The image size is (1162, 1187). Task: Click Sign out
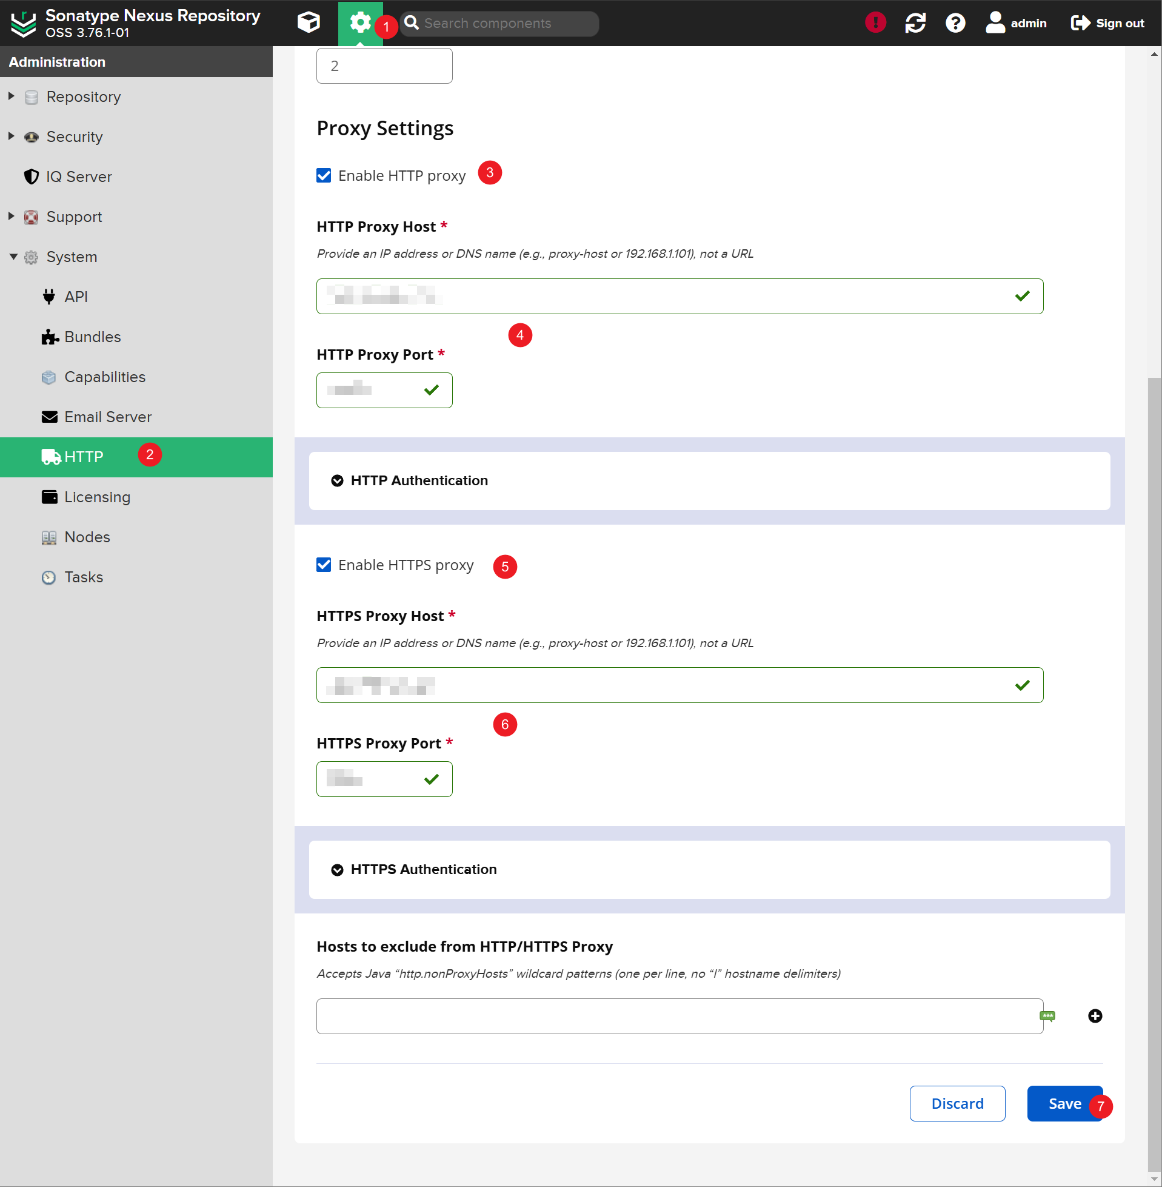point(1107,22)
